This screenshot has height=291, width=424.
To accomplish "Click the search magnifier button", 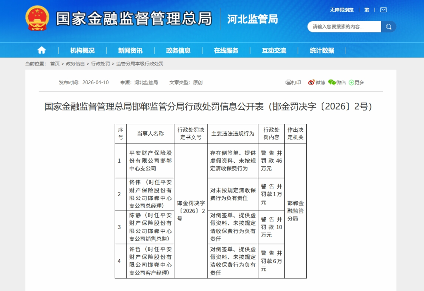I will (x=389, y=27).
